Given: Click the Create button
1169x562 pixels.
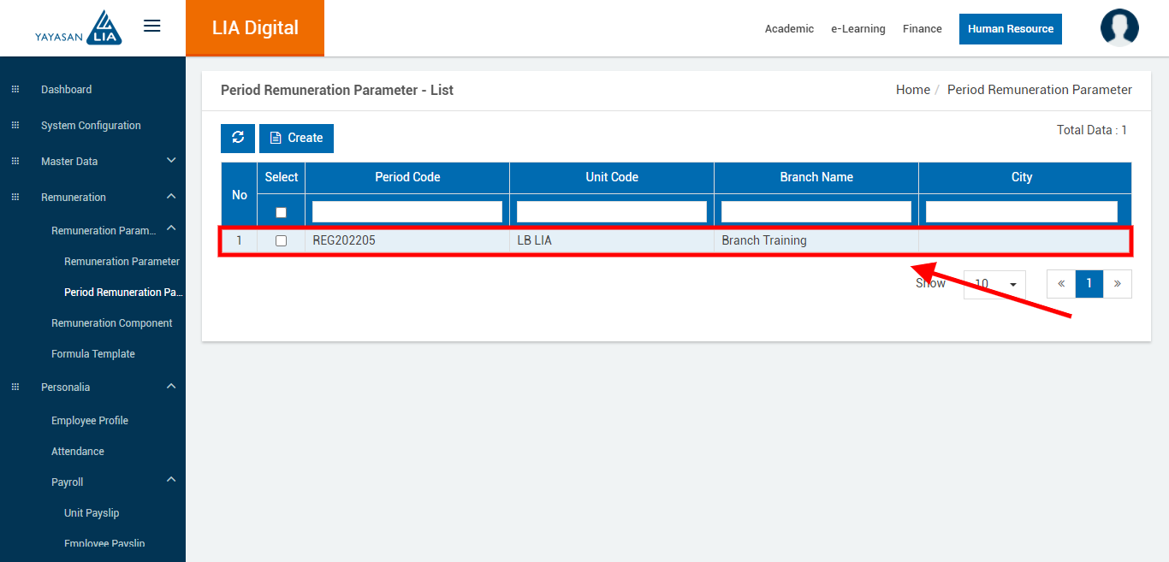Looking at the screenshot, I should click(x=296, y=138).
